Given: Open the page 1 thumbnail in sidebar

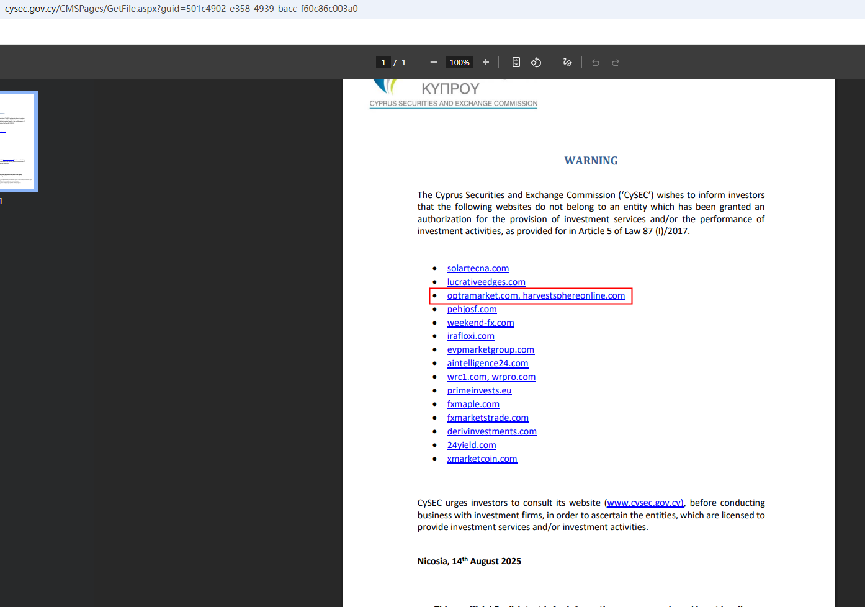Looking at the screenshot, I should click(x=17, y=142).
